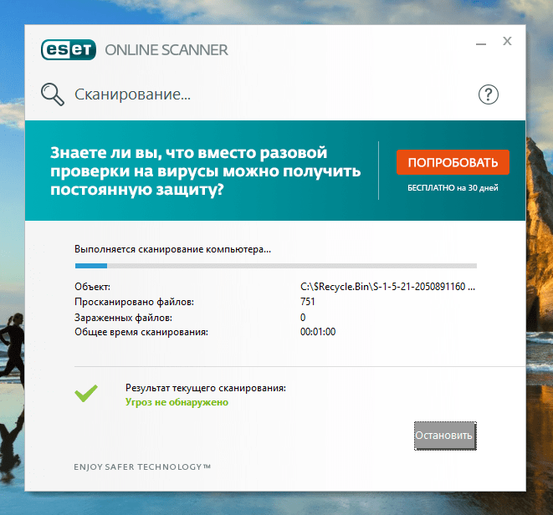Click the infected files value 0

coord(303,318)
